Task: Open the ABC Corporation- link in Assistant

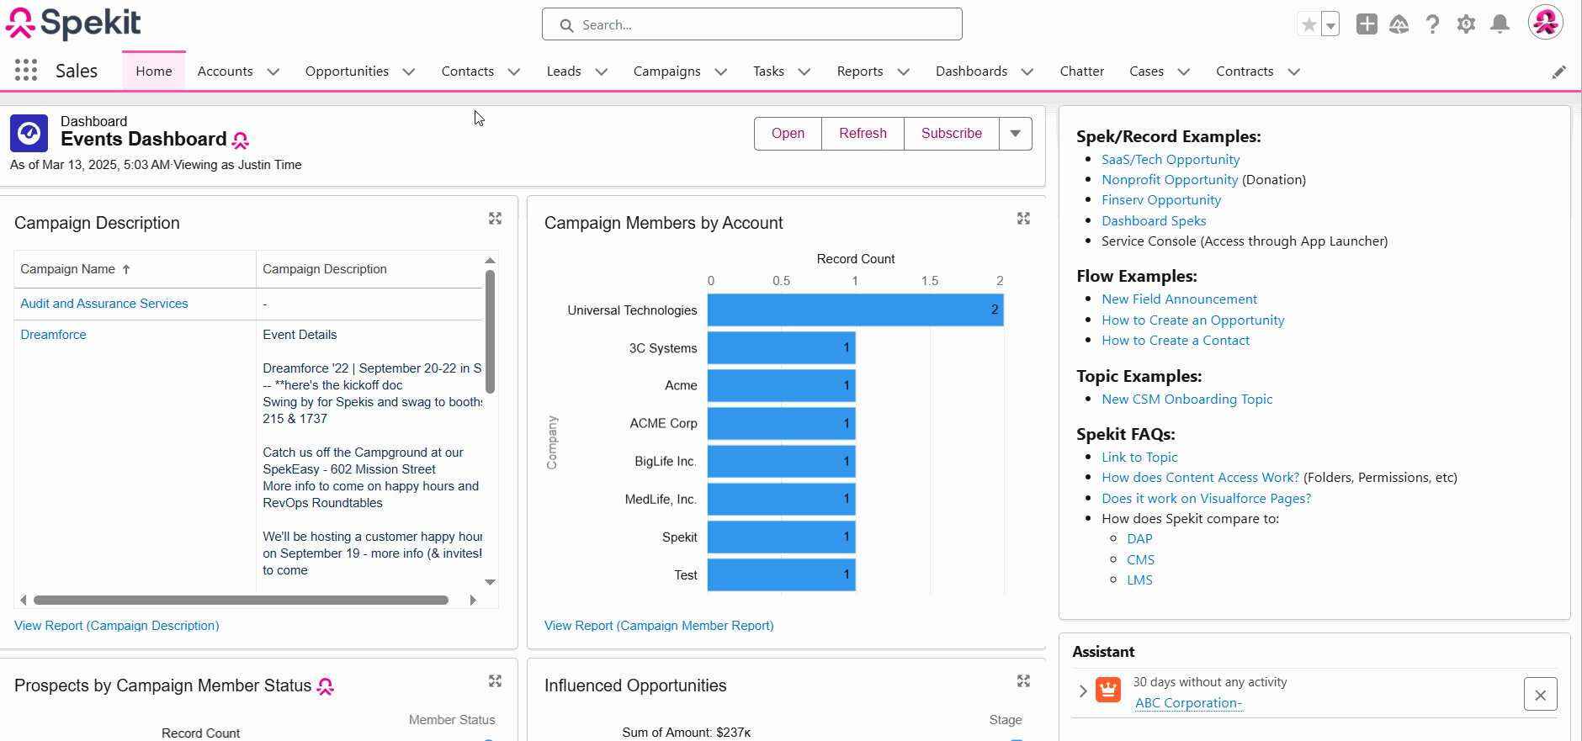Action: (1188, 703)
